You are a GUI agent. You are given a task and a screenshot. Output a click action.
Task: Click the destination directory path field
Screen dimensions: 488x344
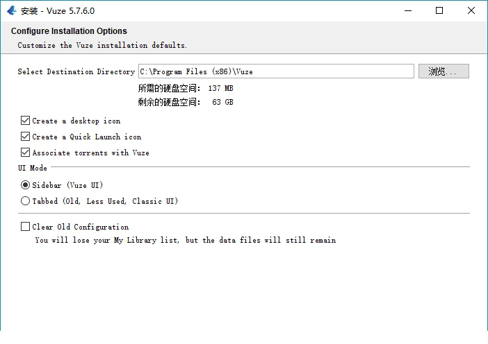click(x=275, y=71)
